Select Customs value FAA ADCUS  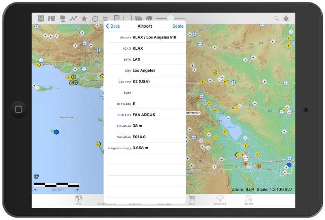point(144,115)
